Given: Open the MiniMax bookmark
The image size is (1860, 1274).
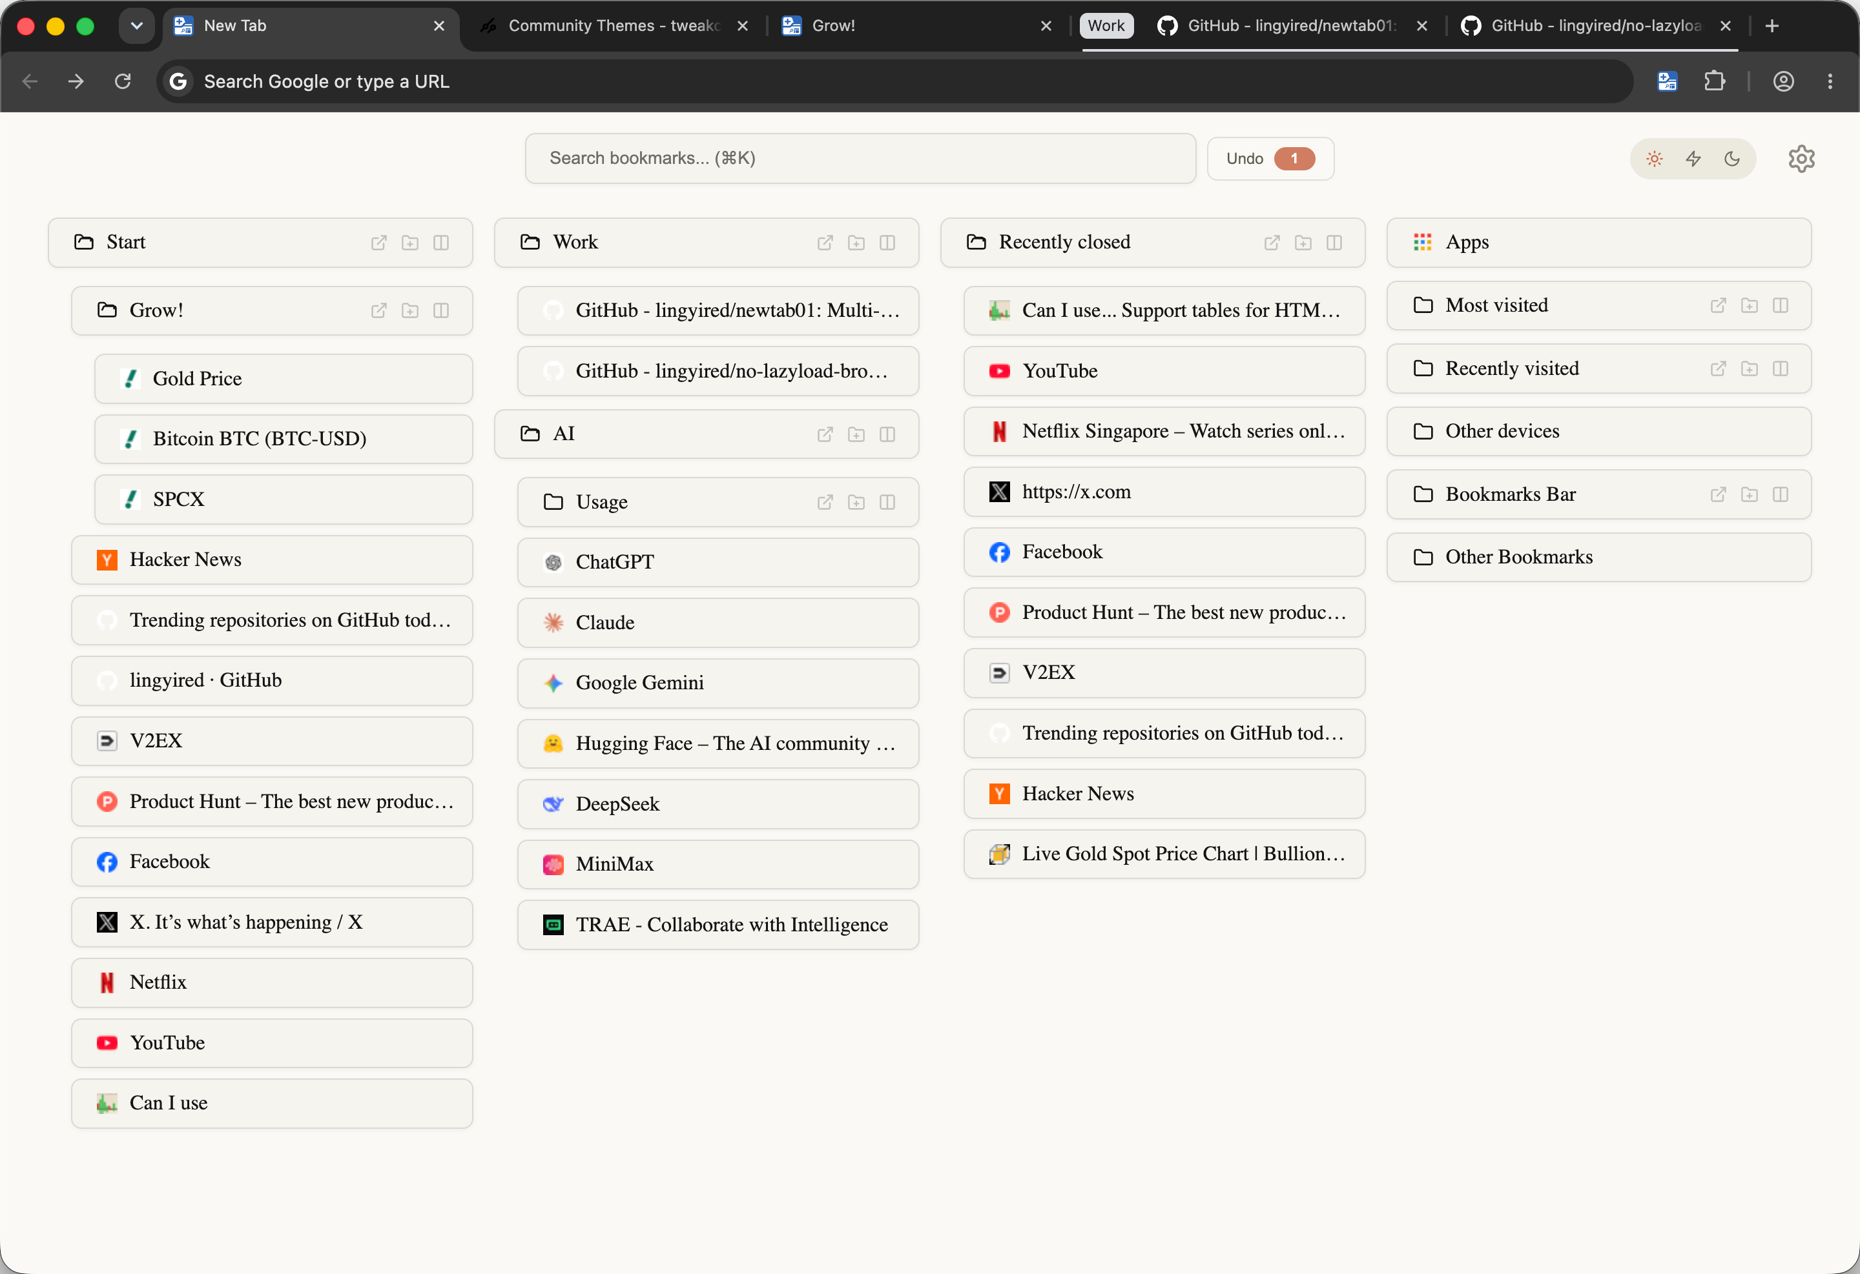Looking at the screenshot, I should (x=718, y=865).
